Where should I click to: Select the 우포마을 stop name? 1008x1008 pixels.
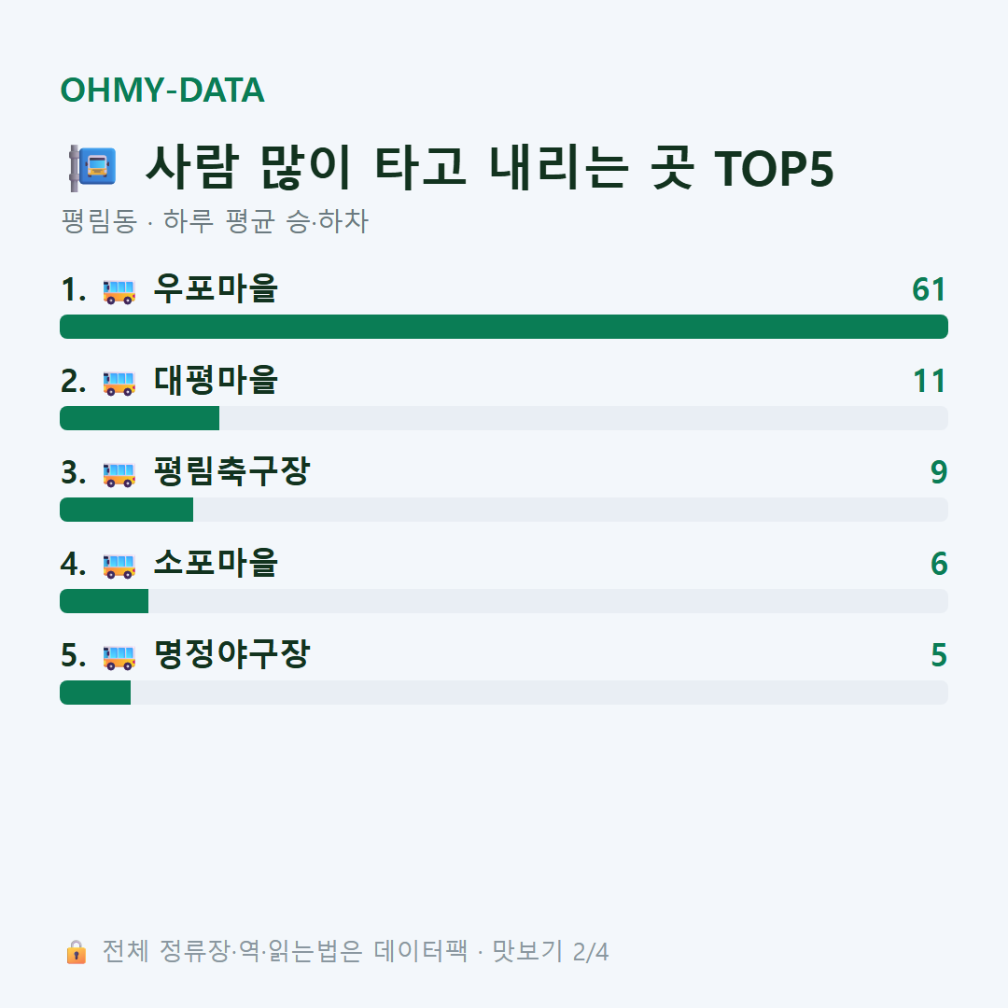tap(216, 288)
